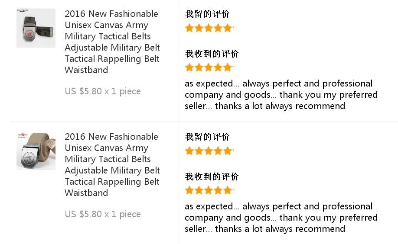Click the fifth star under 我收到的评价 for camouflage belt

228,67
